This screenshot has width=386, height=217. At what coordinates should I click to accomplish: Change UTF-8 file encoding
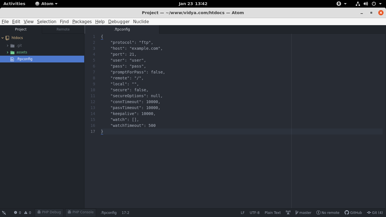click(255, 213)
